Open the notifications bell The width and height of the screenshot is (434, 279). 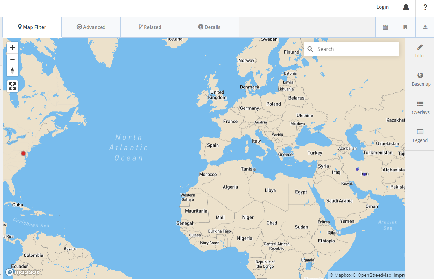click(x=406, y=7)
